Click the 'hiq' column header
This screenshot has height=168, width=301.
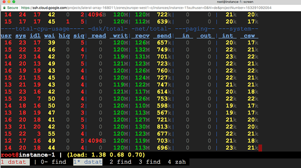click(64, 36)
